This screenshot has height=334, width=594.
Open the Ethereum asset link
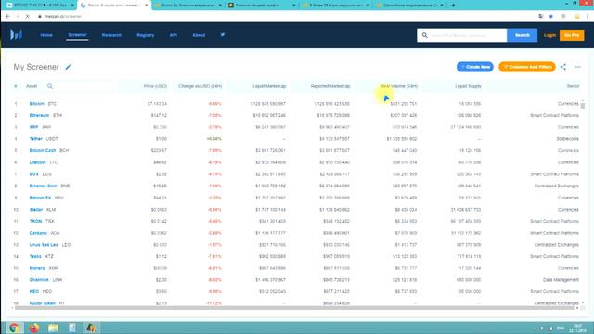click(39, 115)
